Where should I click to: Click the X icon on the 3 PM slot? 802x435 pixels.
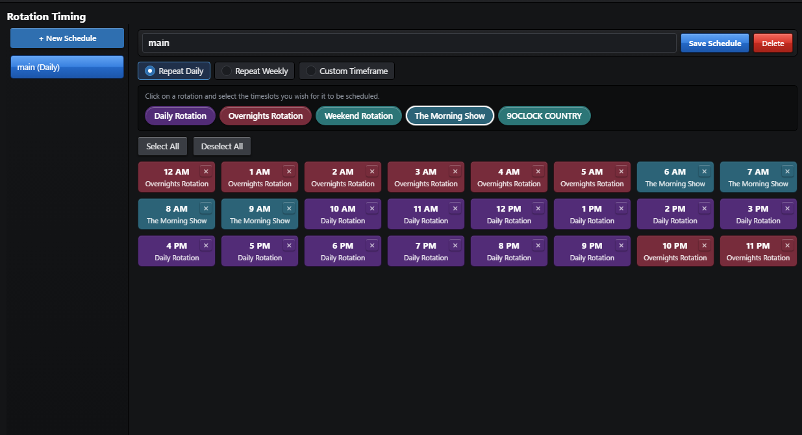tap(788, 208)
